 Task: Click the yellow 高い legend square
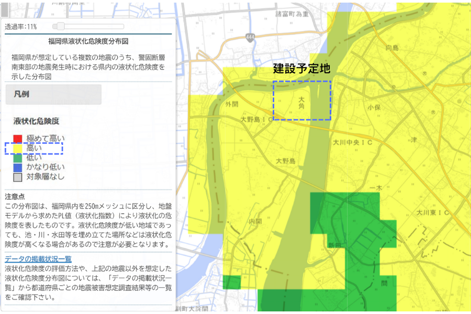tap(18, 149)
